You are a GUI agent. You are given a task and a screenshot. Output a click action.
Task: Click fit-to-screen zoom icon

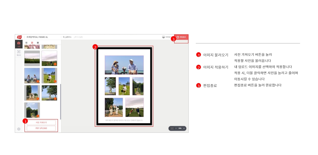point(172,128)
